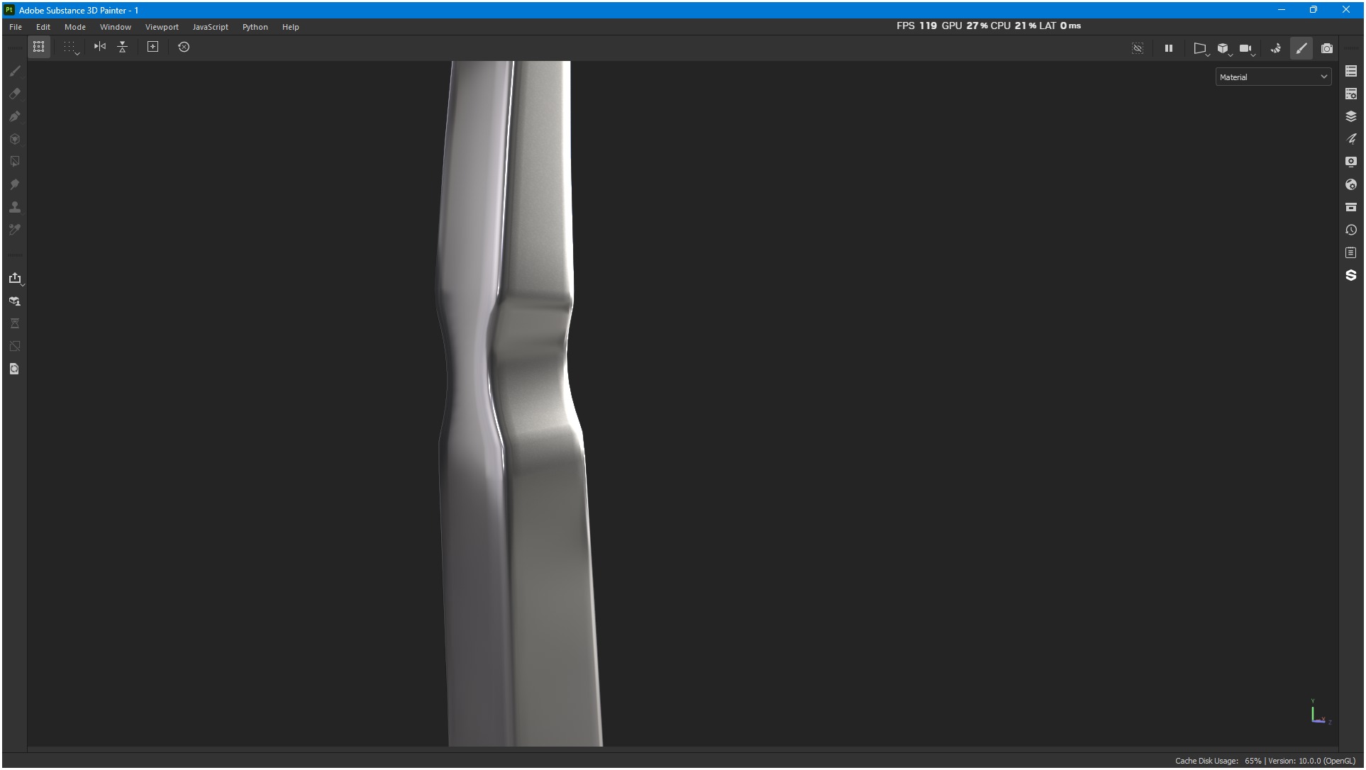Open the Export textures icon
1366x770 pixels.
pos(15,278)
